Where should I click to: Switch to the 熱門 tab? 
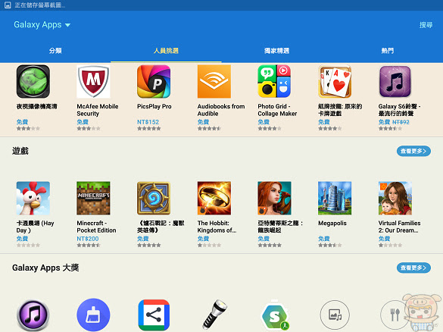388,51
